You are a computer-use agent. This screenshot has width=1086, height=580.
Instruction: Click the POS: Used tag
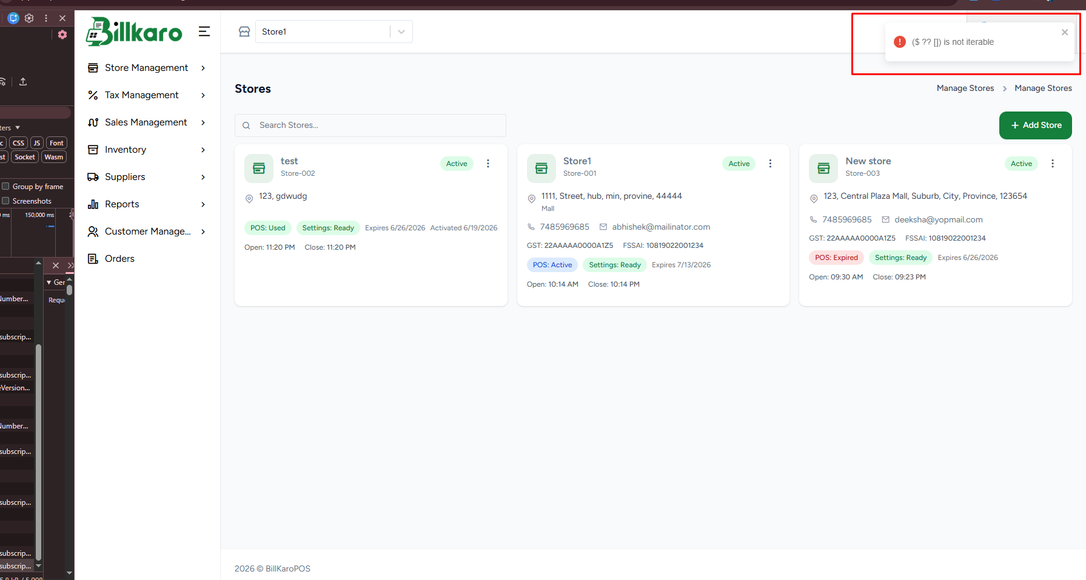point(268,228)
